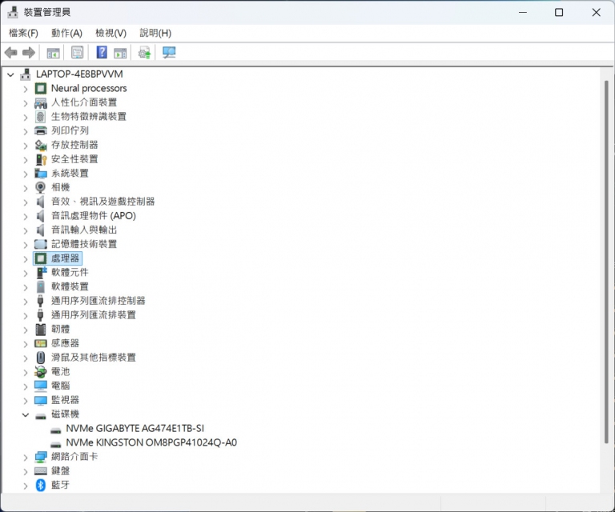Select the Bluetooth icon of 藍牙
Screen dimensions: 615x512
pos(40,485)
